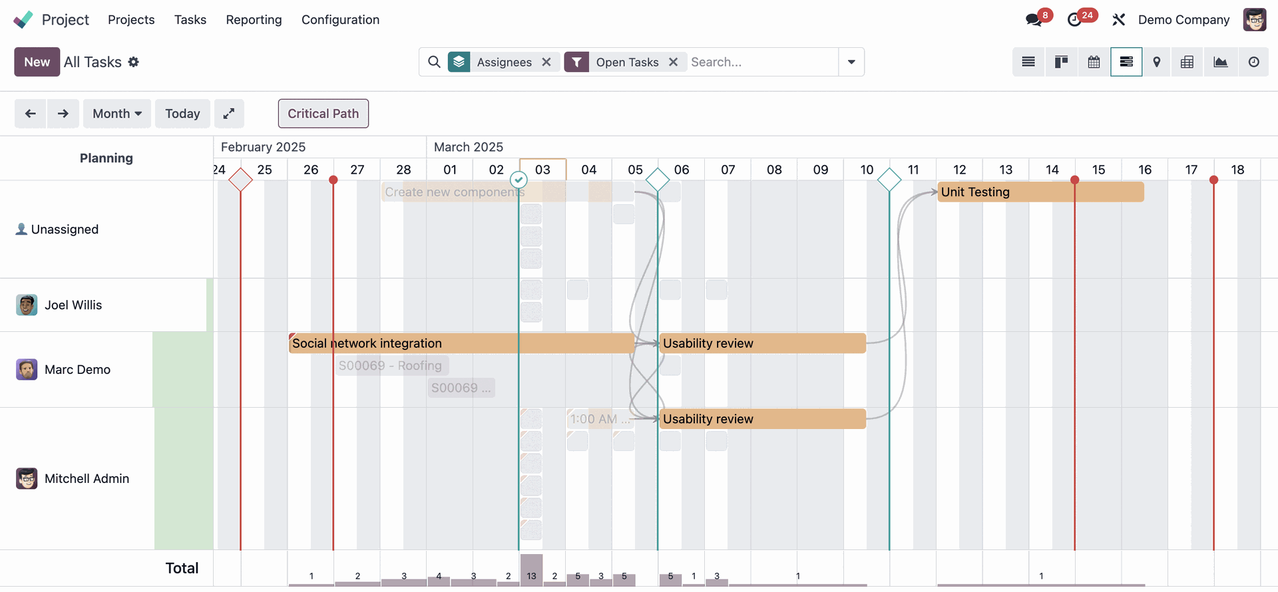This screenshot has height=592, width=1278.
Task: Switch to the kanban view
Action: (x=1061, y=62)
